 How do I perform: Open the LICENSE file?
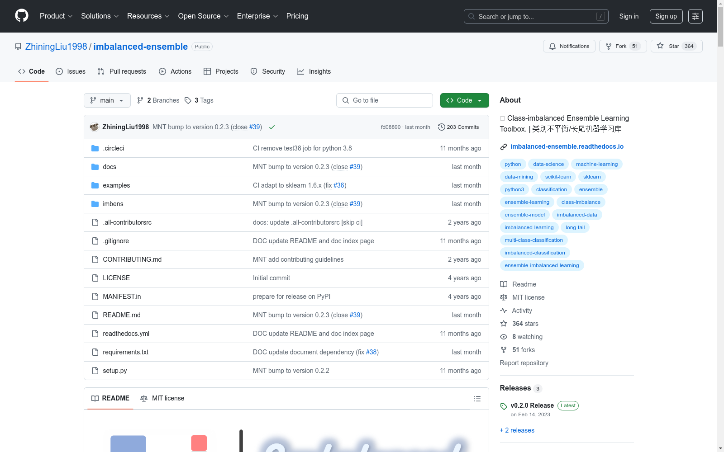[x=116, y=278]
